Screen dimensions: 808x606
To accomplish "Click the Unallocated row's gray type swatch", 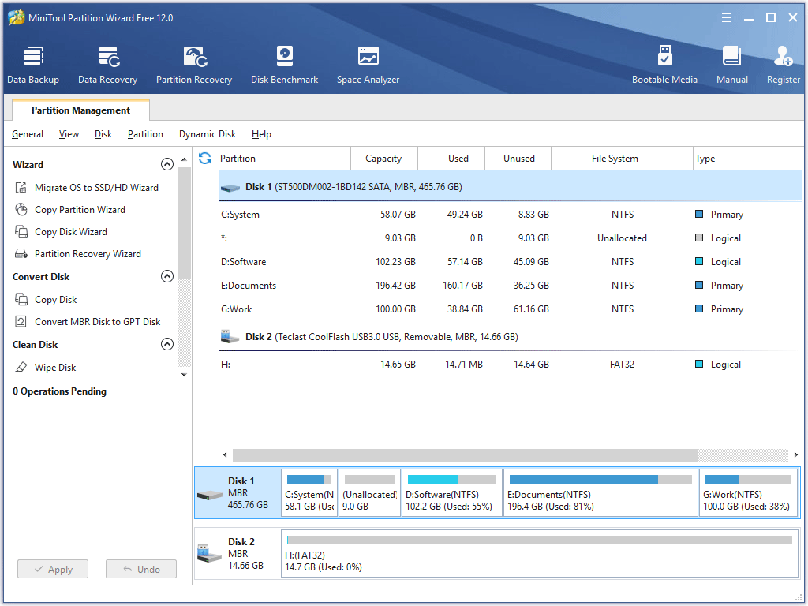I will pyautogui.click(x=699, y=238).
